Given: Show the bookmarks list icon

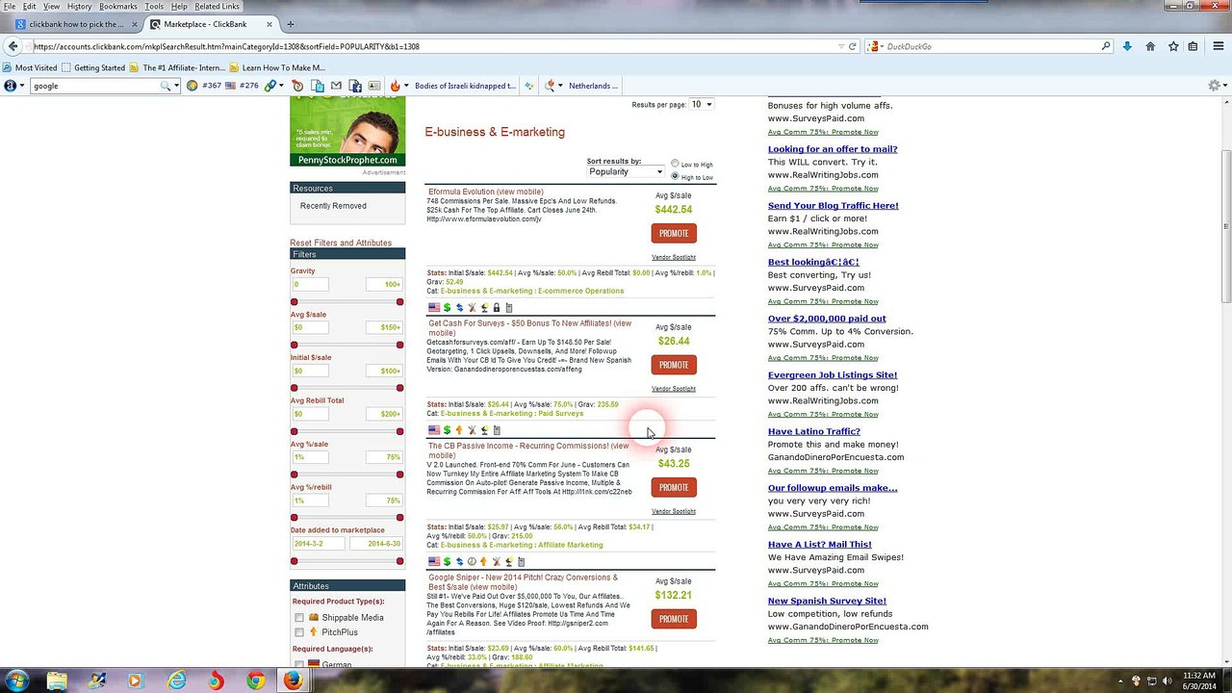Looking at the screenshot, I should [1193, 46].
